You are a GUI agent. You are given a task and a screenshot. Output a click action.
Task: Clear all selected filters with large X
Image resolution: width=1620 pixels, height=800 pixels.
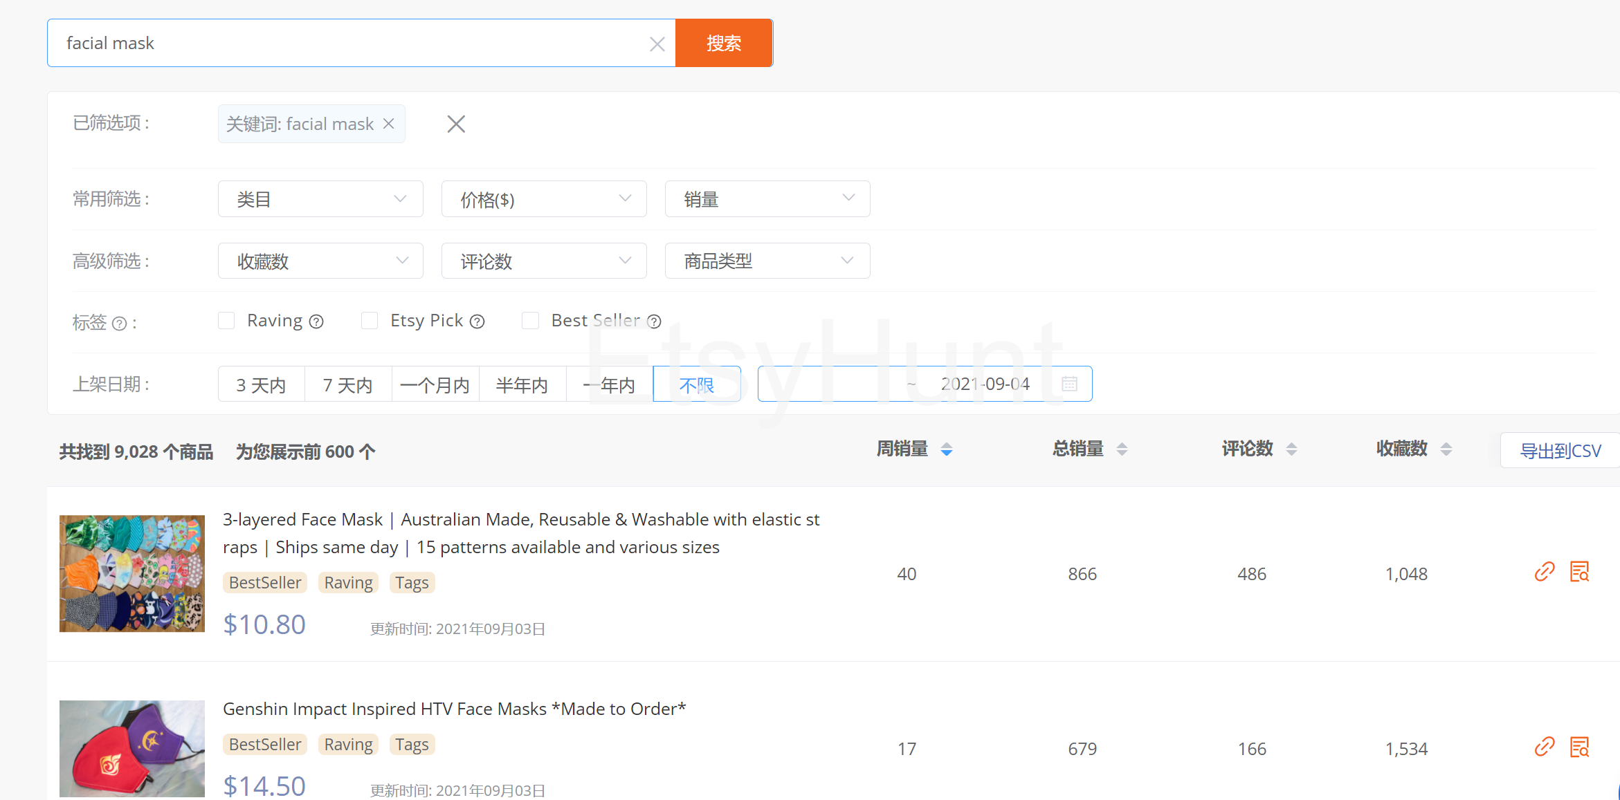point(456,124)
